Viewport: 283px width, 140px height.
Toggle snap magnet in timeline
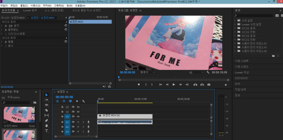[64, 101]
